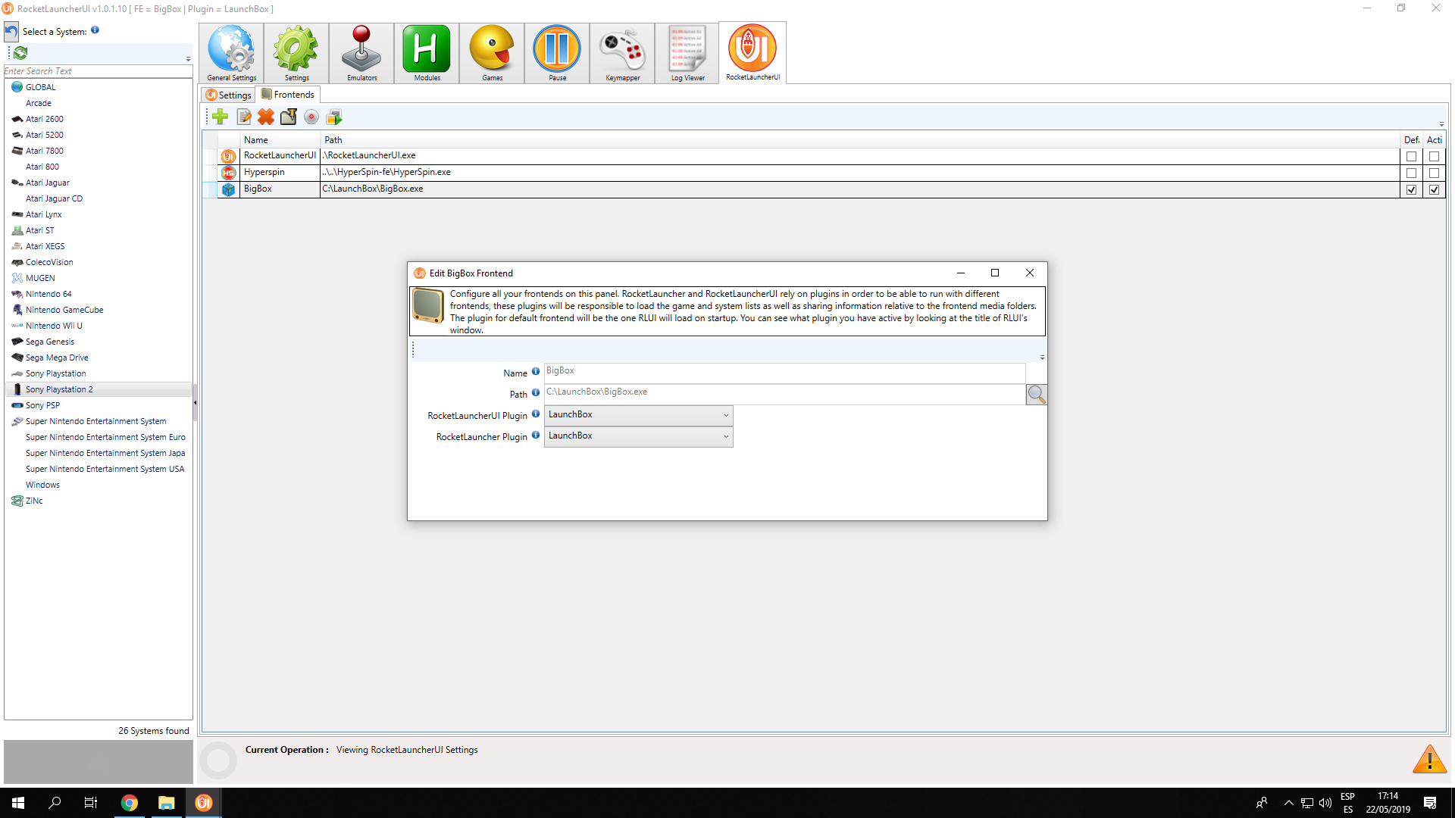The width and height of the screenshot is (1455, 818).
Task: Click the info icon beside RocketLauncher Plugin
Action: click(x=536, y=435)
